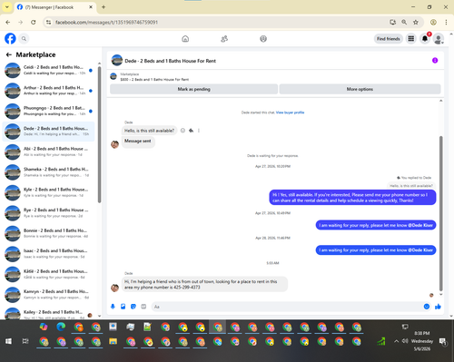The image size is (454, 362).
Task: Open Chrome zoom magnifier icon in address bar
Action: coord(404,22)
